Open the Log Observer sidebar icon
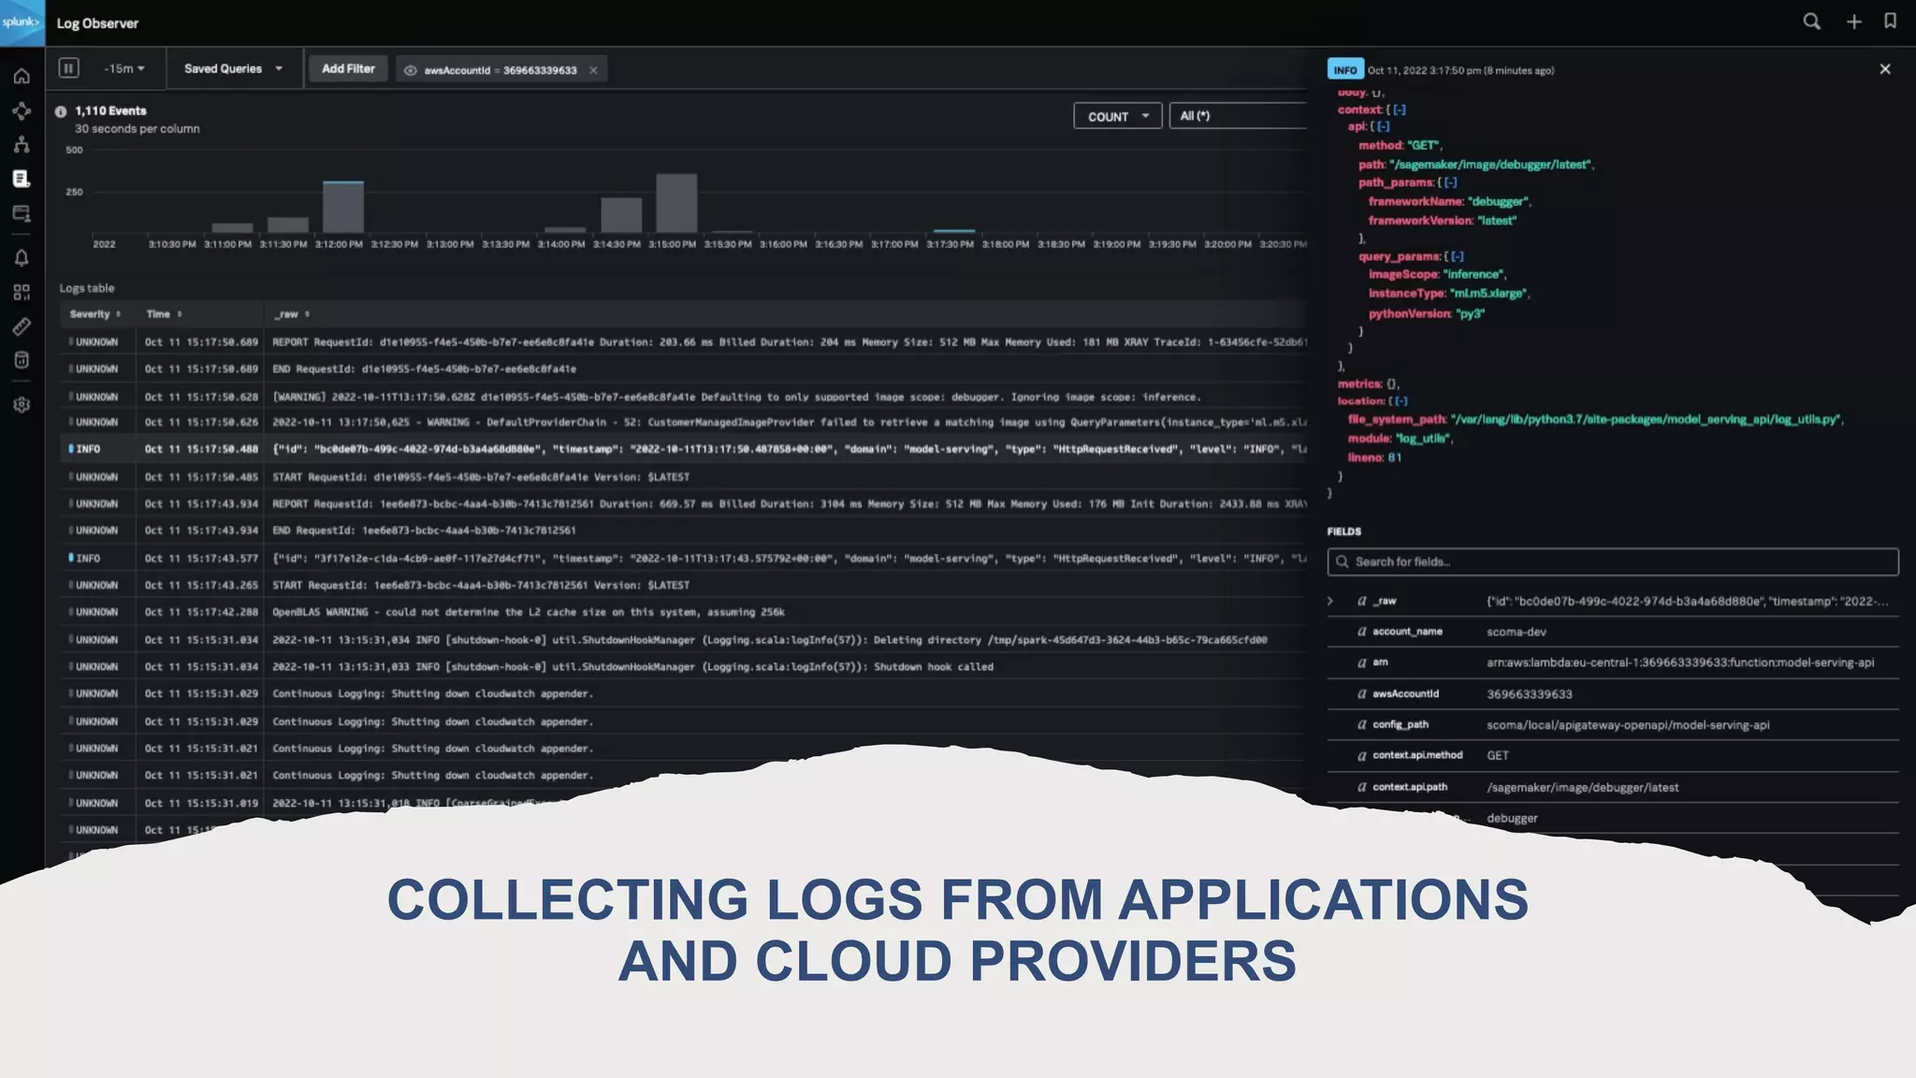1916x1078 pixels. [x=22, y=179]
